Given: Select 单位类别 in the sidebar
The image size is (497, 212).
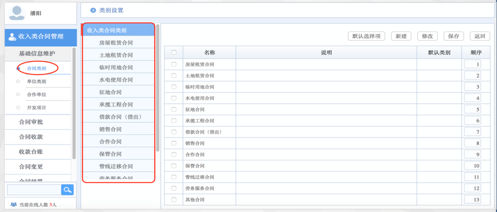Looking at the screenshot, I should (x=37, y=81).
